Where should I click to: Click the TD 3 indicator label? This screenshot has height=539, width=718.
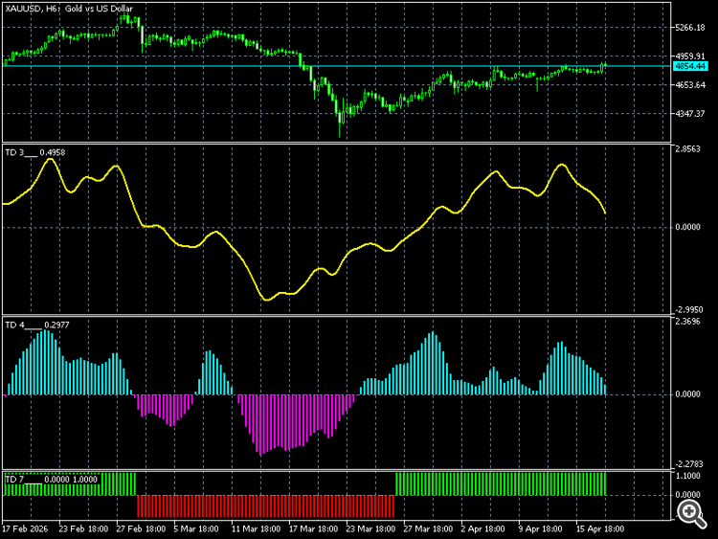click(x=35, y=152)
